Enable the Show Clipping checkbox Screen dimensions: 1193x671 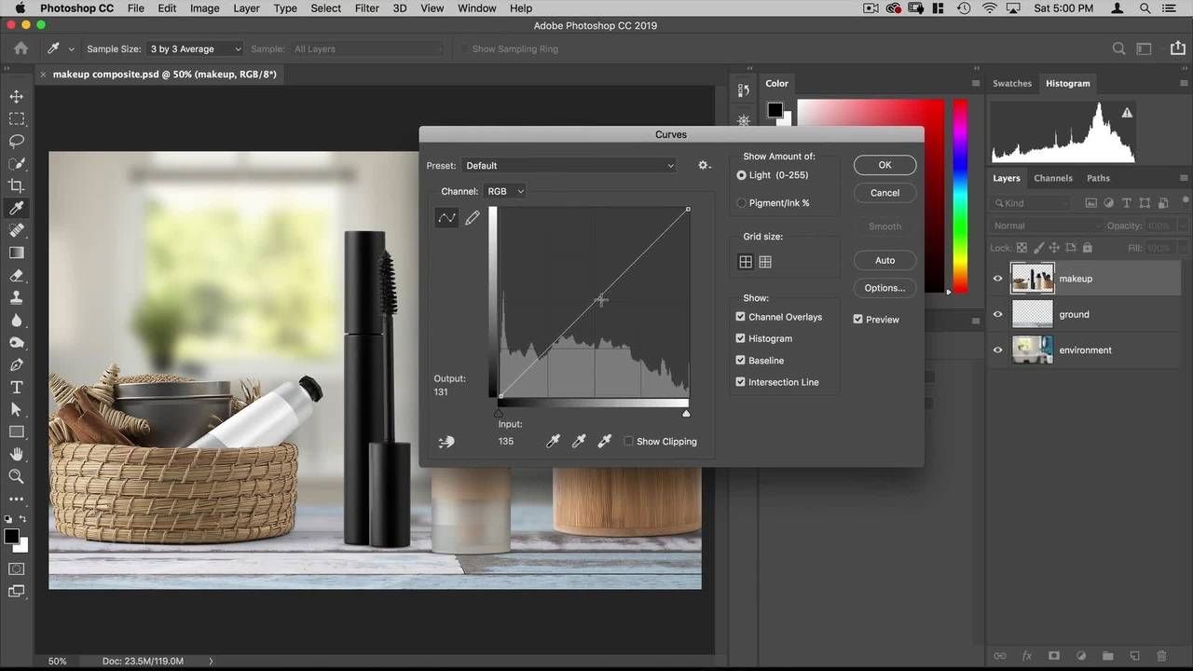point(629,441)
